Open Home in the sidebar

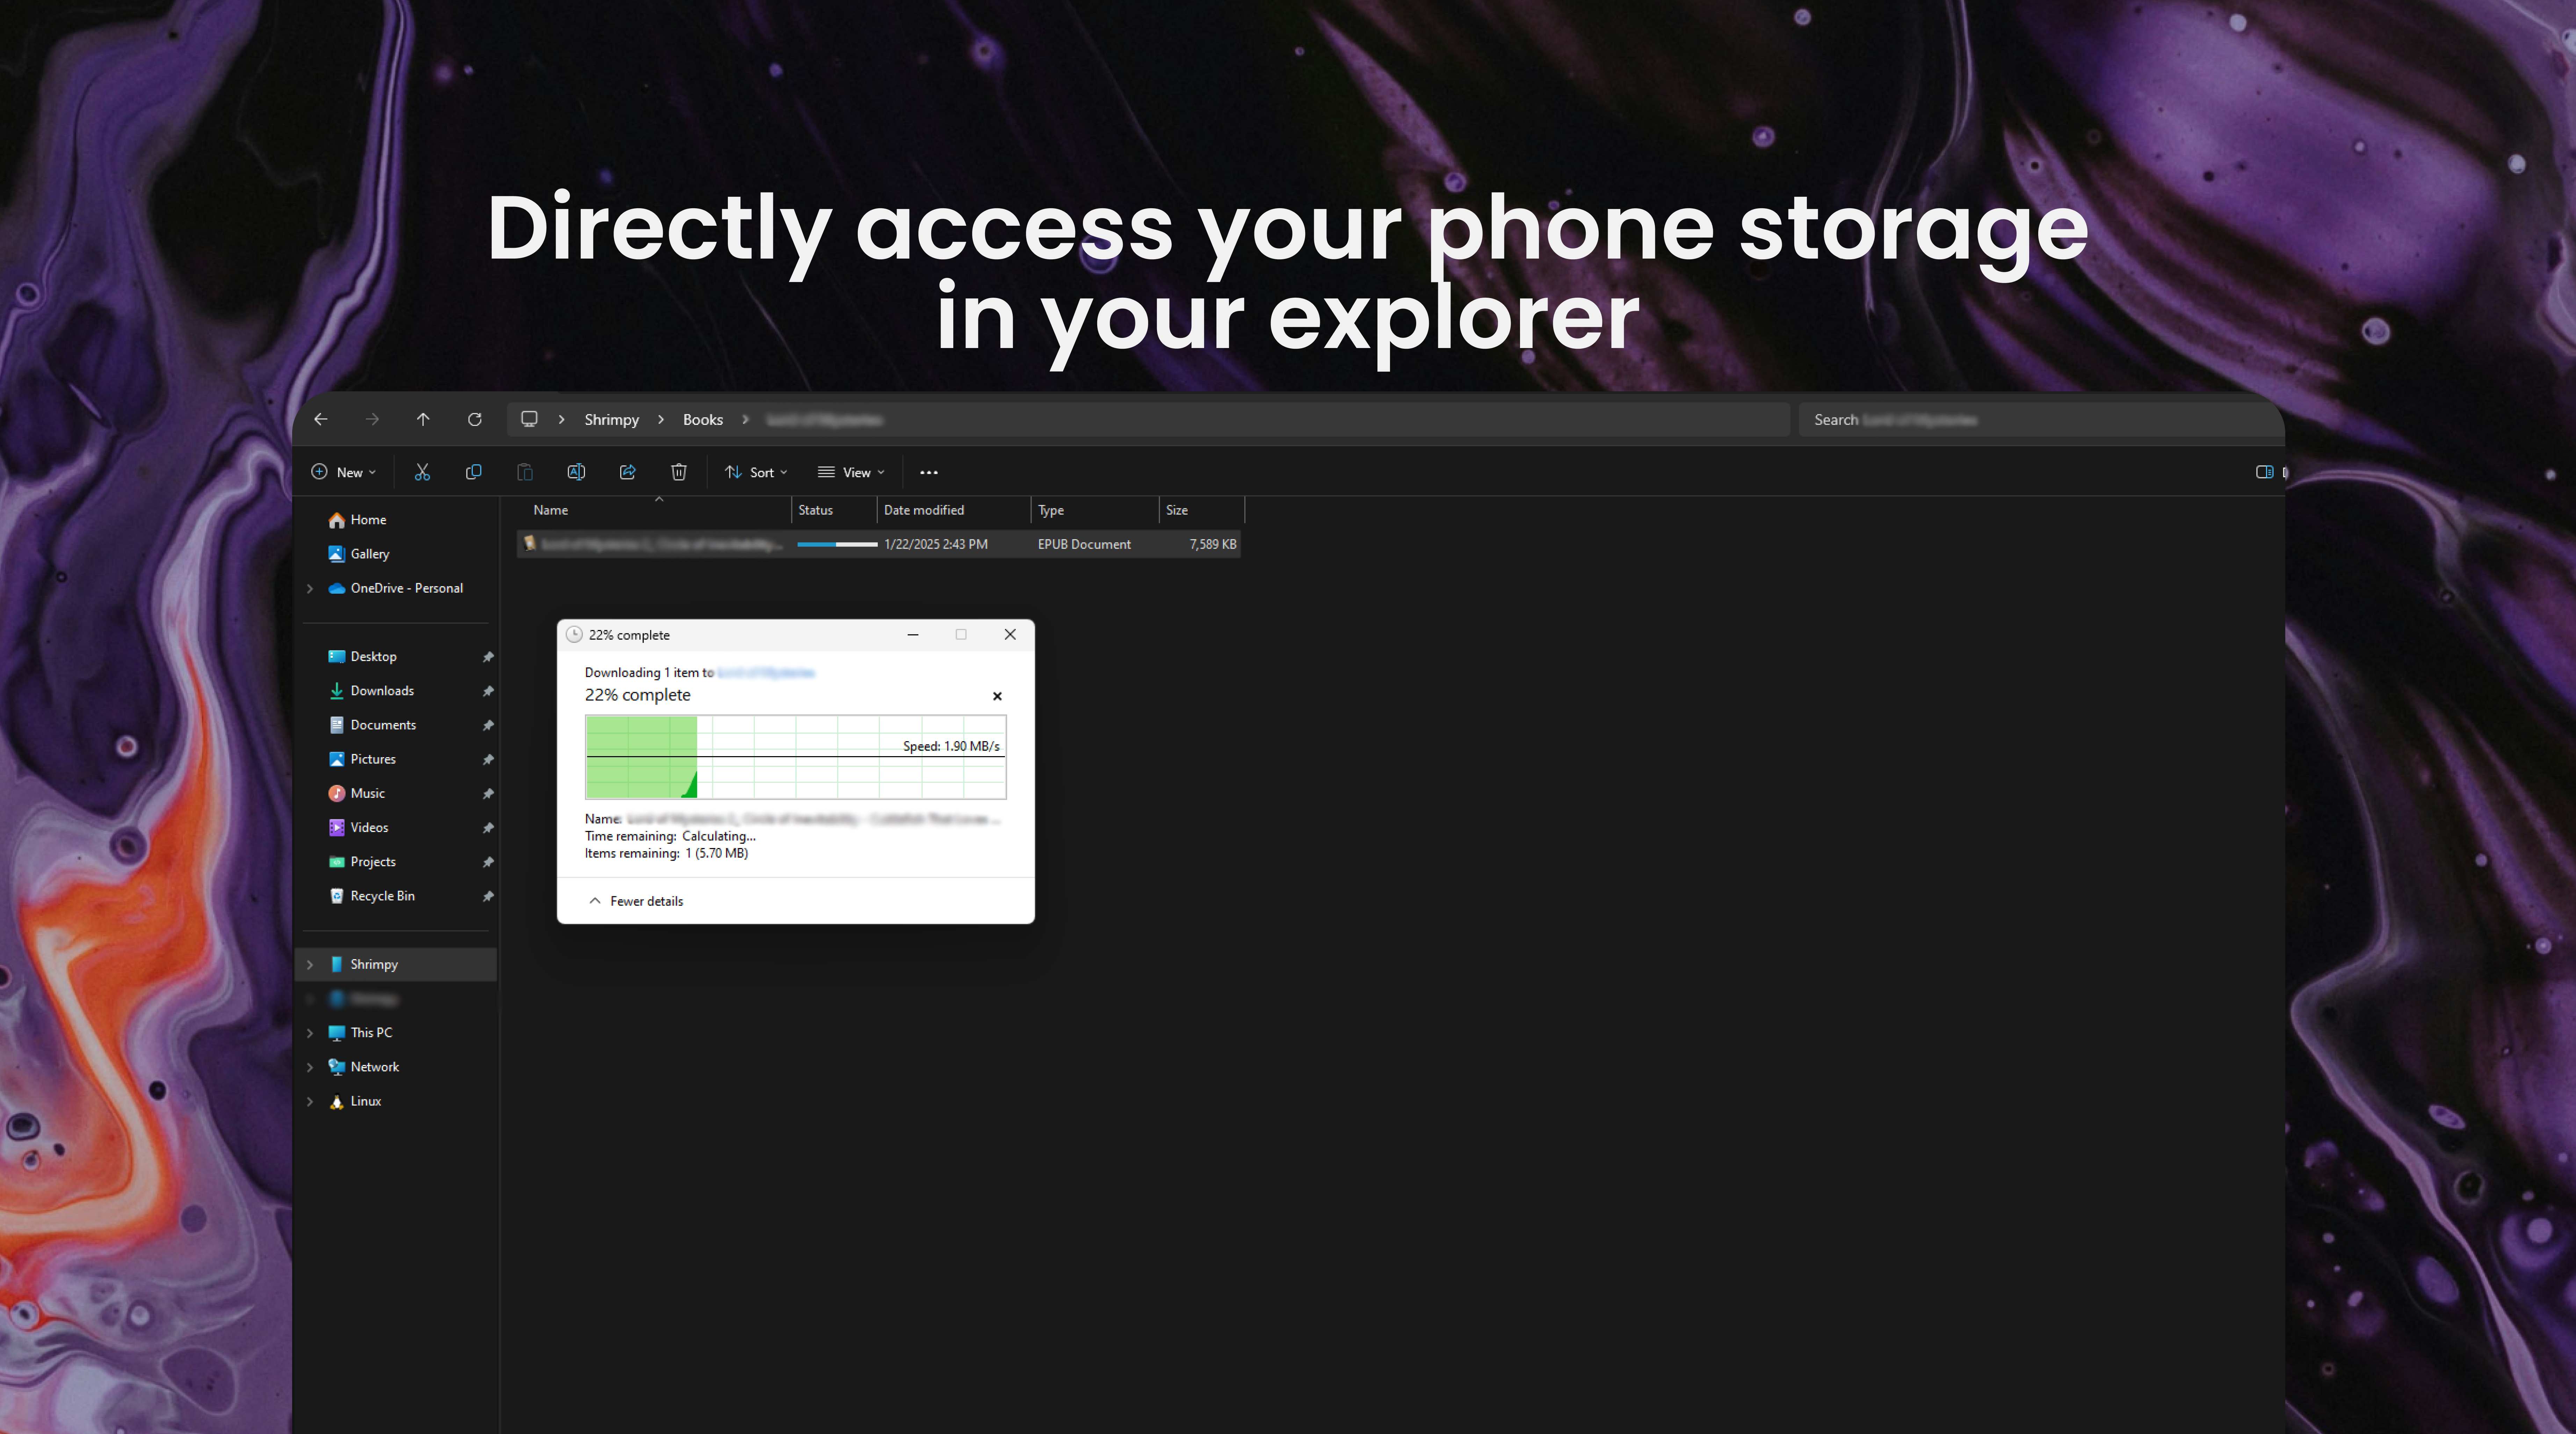click(x=368, y=520)
